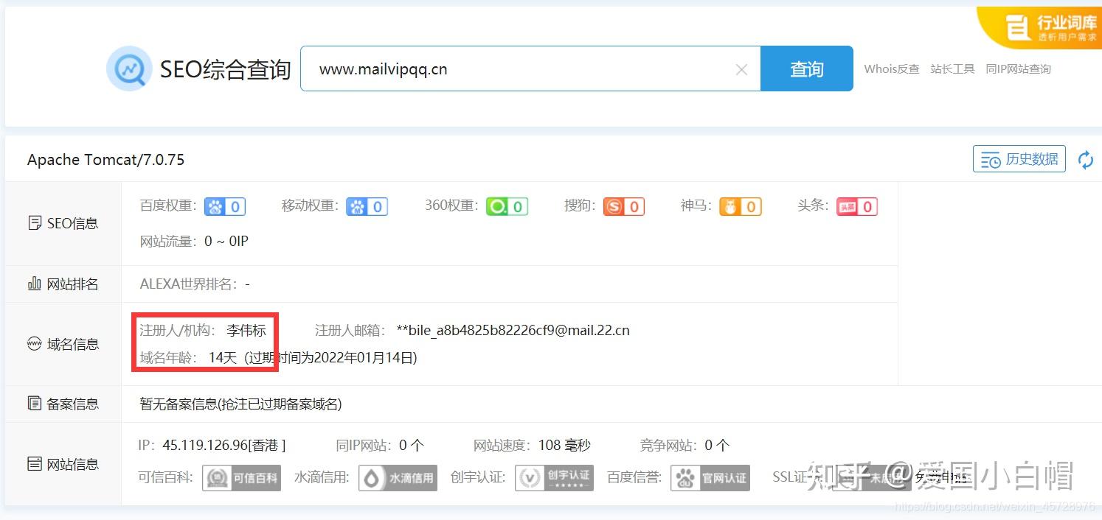1102x520 pixels.
Task: Click the 360权重 green badge
Action: pos(507,207)
